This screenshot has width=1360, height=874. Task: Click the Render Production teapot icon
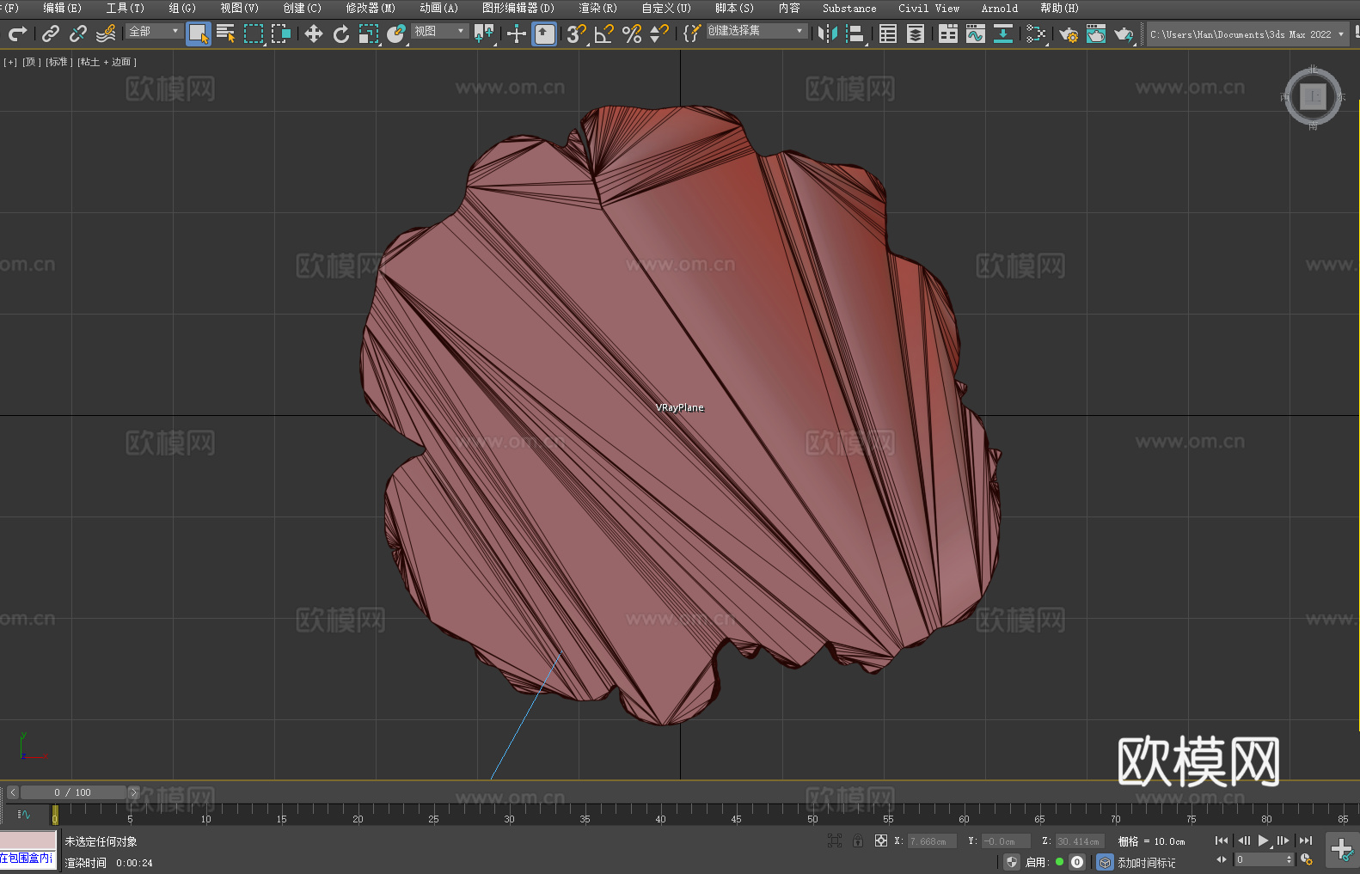[x=1124, y=34]
